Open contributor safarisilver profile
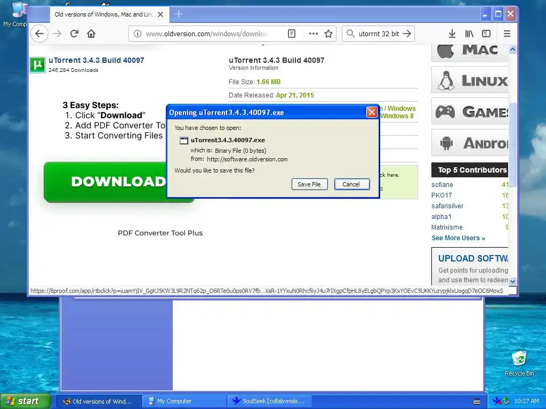 click(x=447, y=206)
